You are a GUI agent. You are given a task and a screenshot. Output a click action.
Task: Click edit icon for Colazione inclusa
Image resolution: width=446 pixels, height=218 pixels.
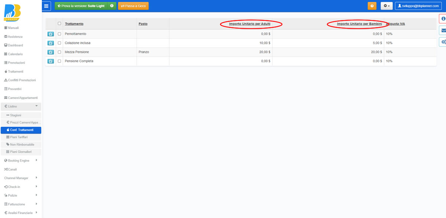coord(51,43)
